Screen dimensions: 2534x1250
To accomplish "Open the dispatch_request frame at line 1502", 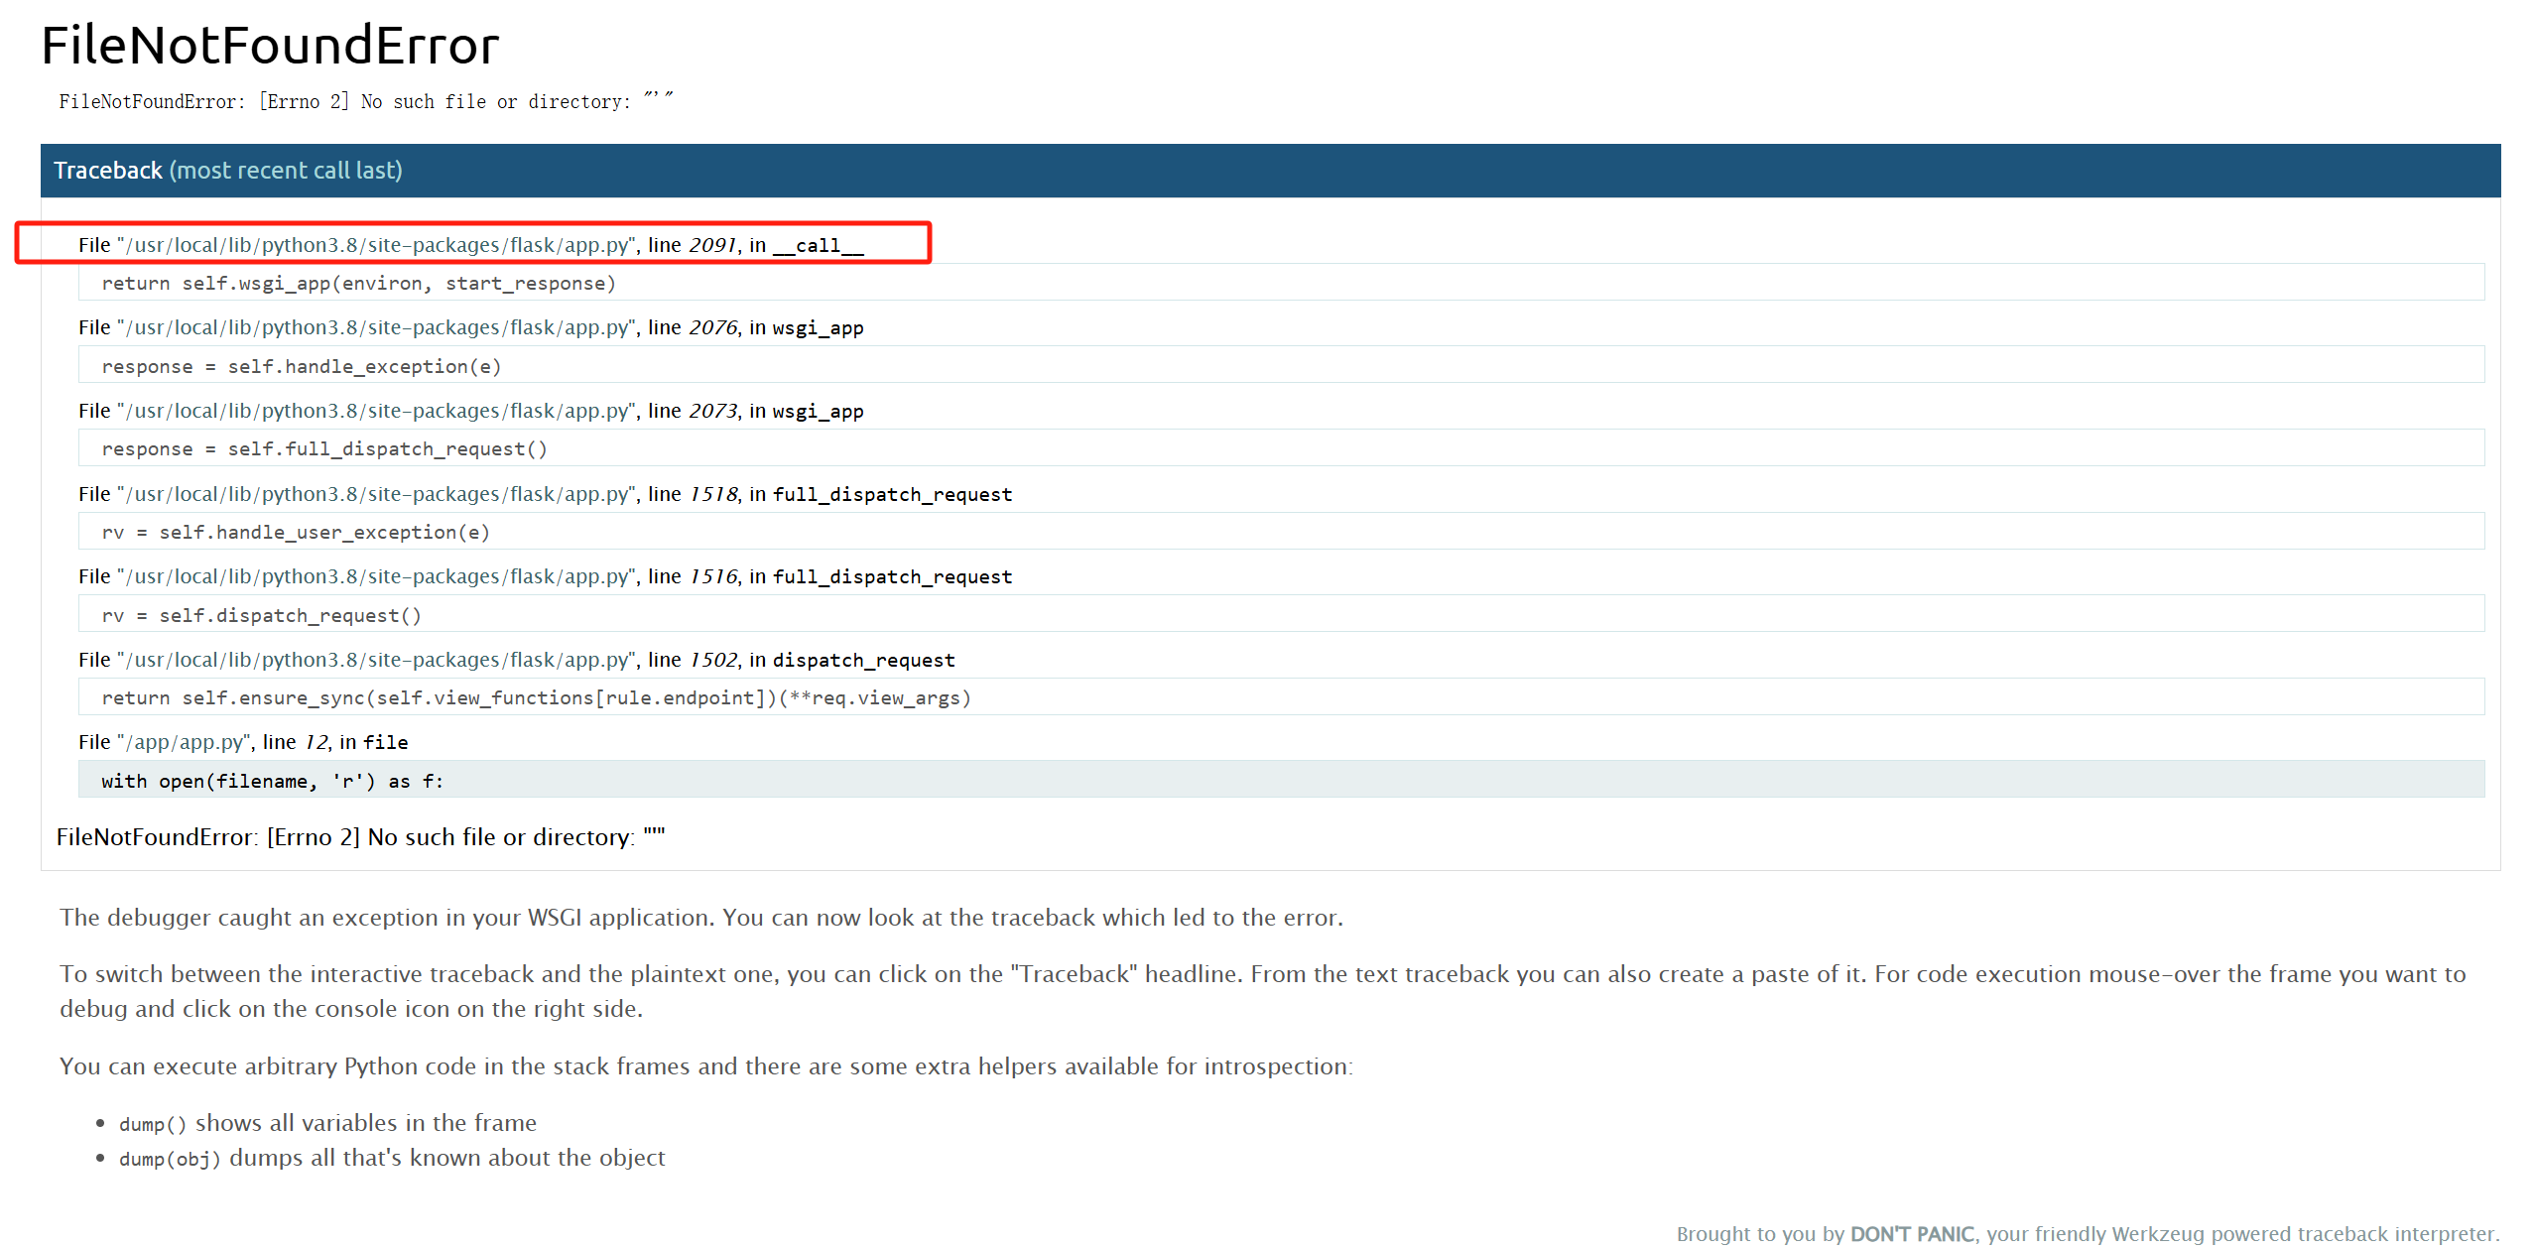I will 516,660.
